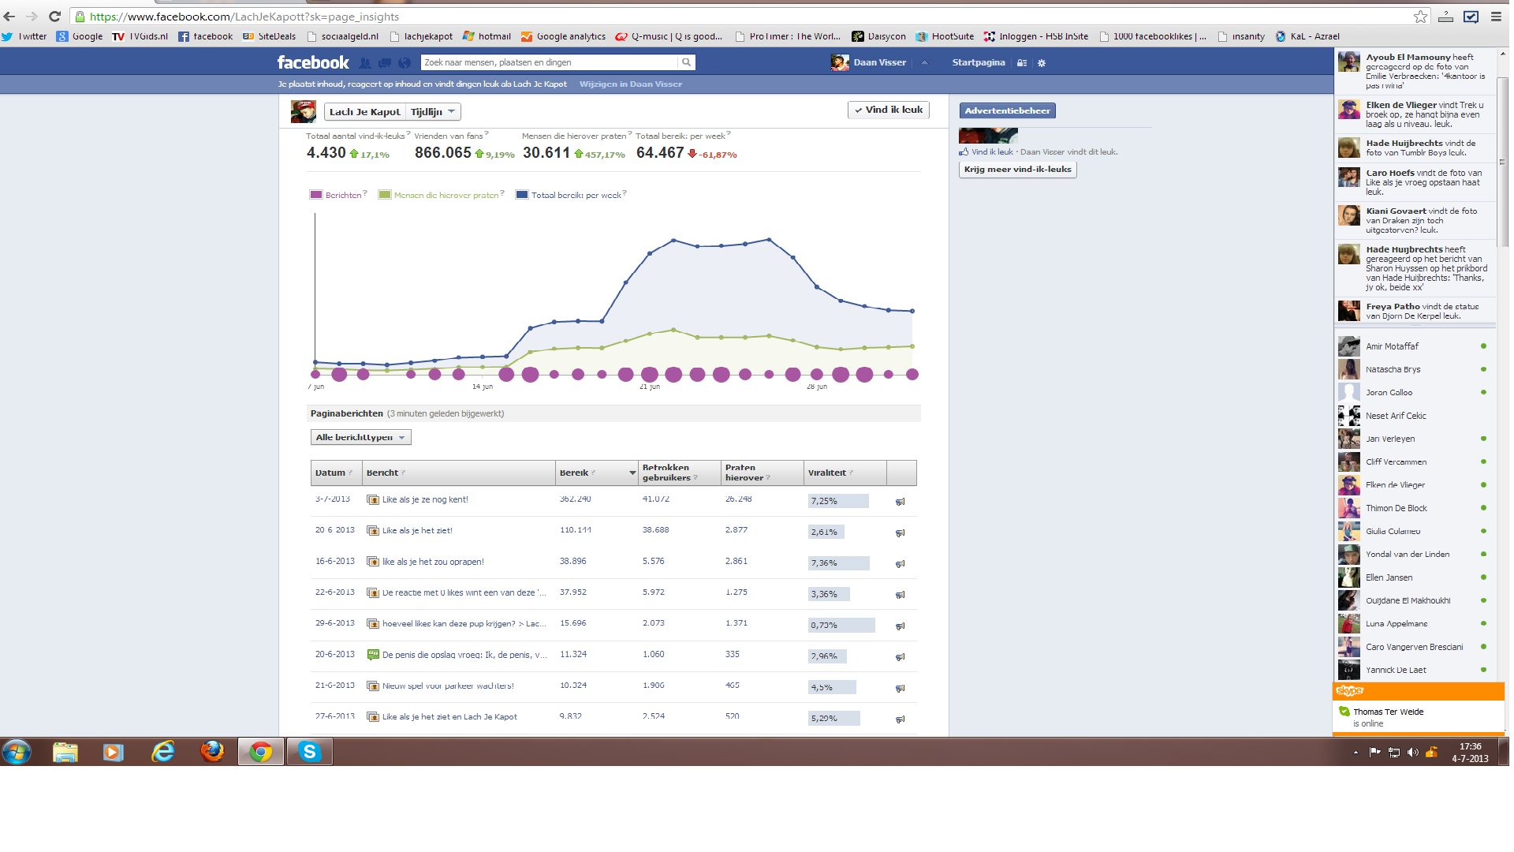
Task: Open Firefox from taskbar
Action: 212,752
